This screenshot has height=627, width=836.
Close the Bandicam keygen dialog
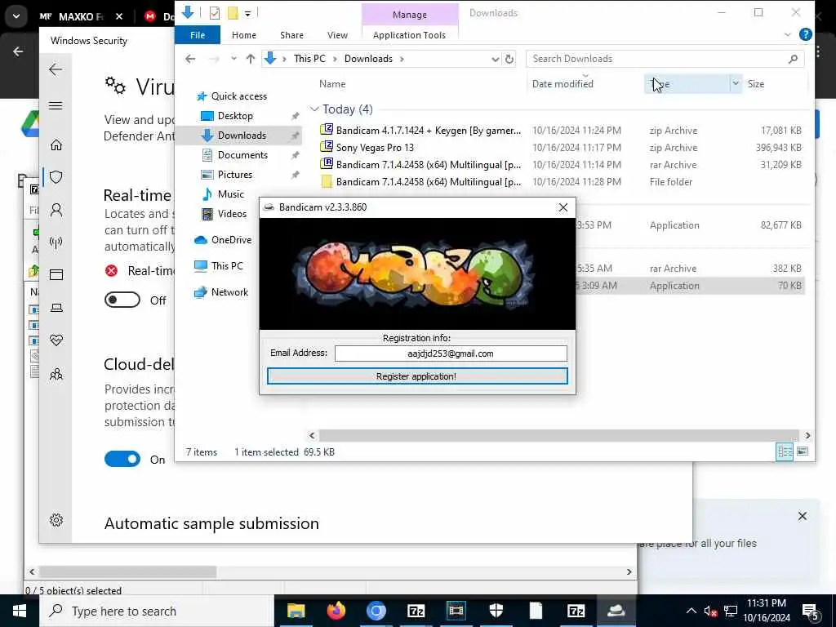coord(563,207)
